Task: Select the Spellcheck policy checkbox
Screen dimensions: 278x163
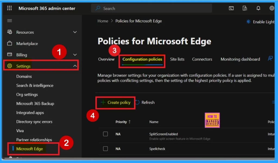Action: click(105, 148)
